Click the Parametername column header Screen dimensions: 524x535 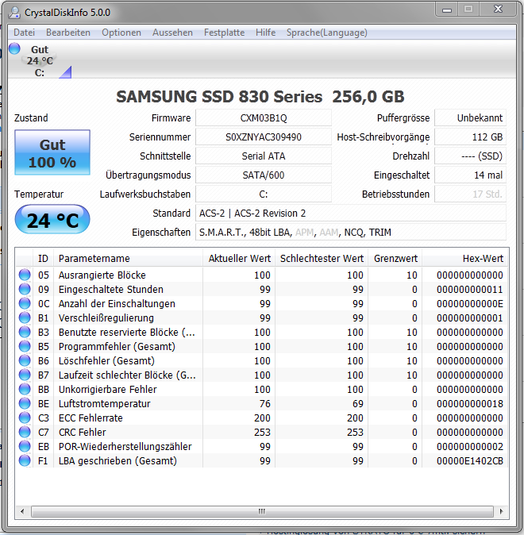128,259
